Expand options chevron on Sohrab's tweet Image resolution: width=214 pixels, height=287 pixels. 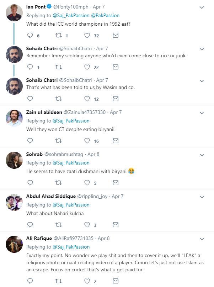point(202,155)
